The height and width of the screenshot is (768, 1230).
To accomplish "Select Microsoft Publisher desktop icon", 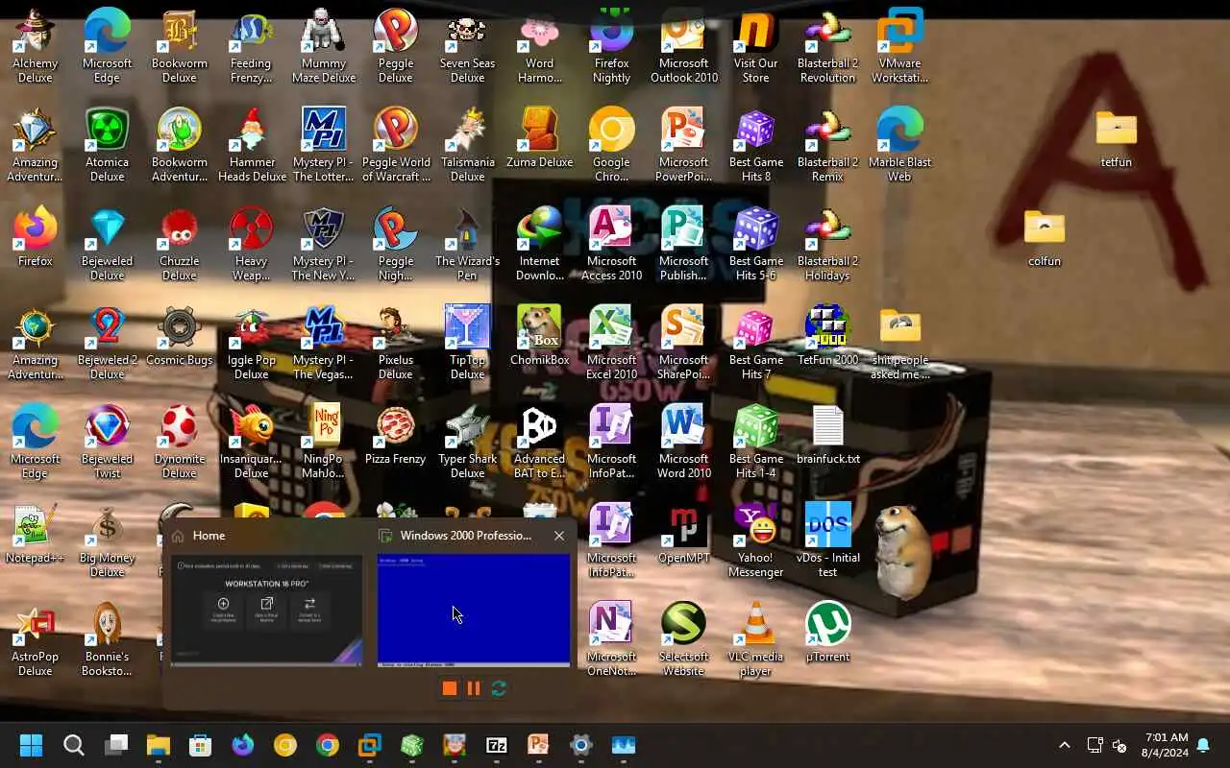I will tap(683, 244).
